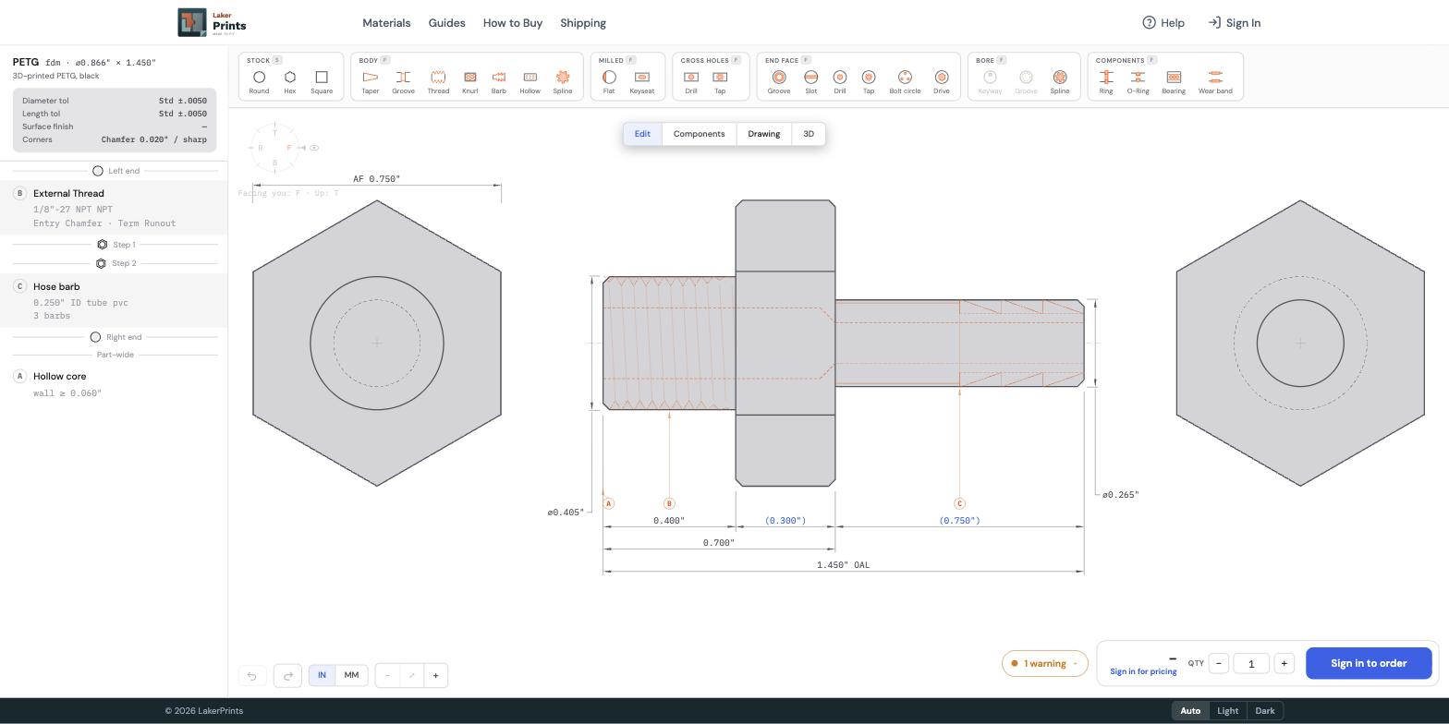Image resolution: width=1449 pixels, height=724 pixels.
Task: Add an O-Ring component
Action: click(1138, 81)
